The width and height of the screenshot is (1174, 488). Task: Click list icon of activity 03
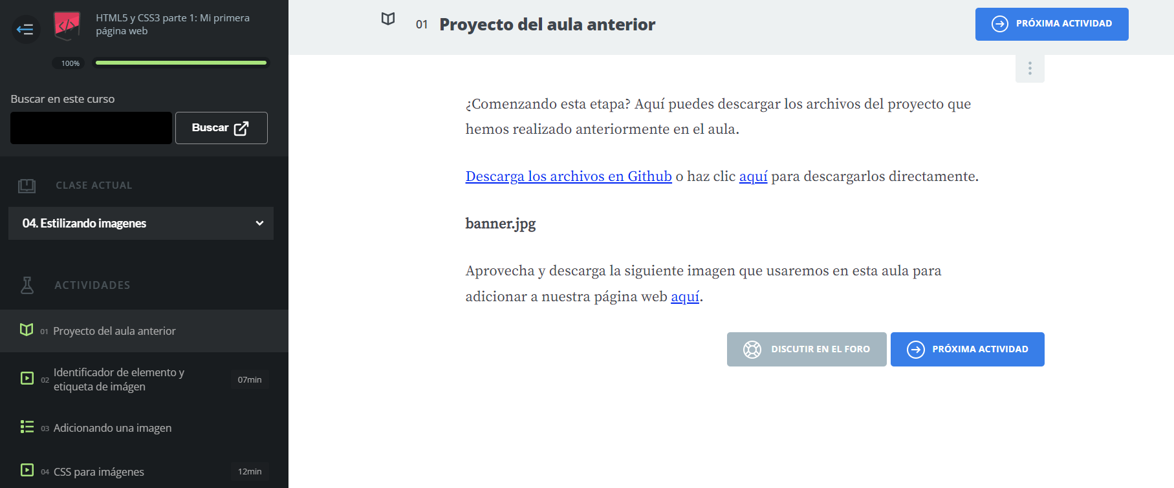click(x=27, y=427)
